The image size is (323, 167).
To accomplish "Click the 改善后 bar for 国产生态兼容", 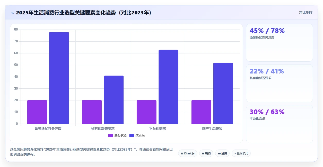I will [x=223, y=93].
